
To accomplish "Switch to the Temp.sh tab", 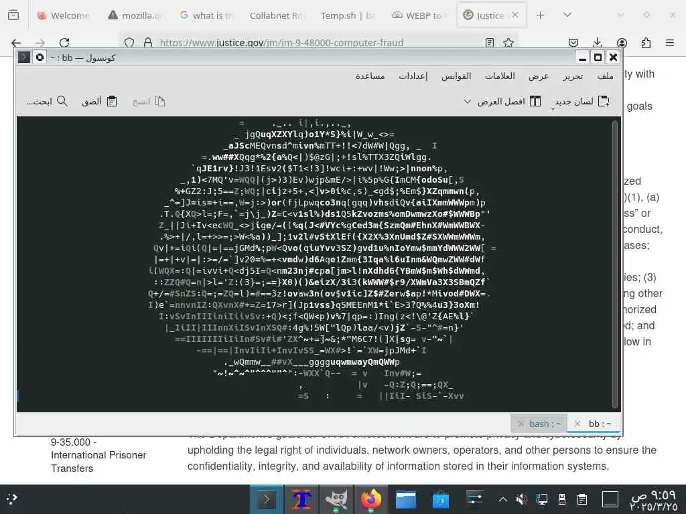I will point(348,15).
